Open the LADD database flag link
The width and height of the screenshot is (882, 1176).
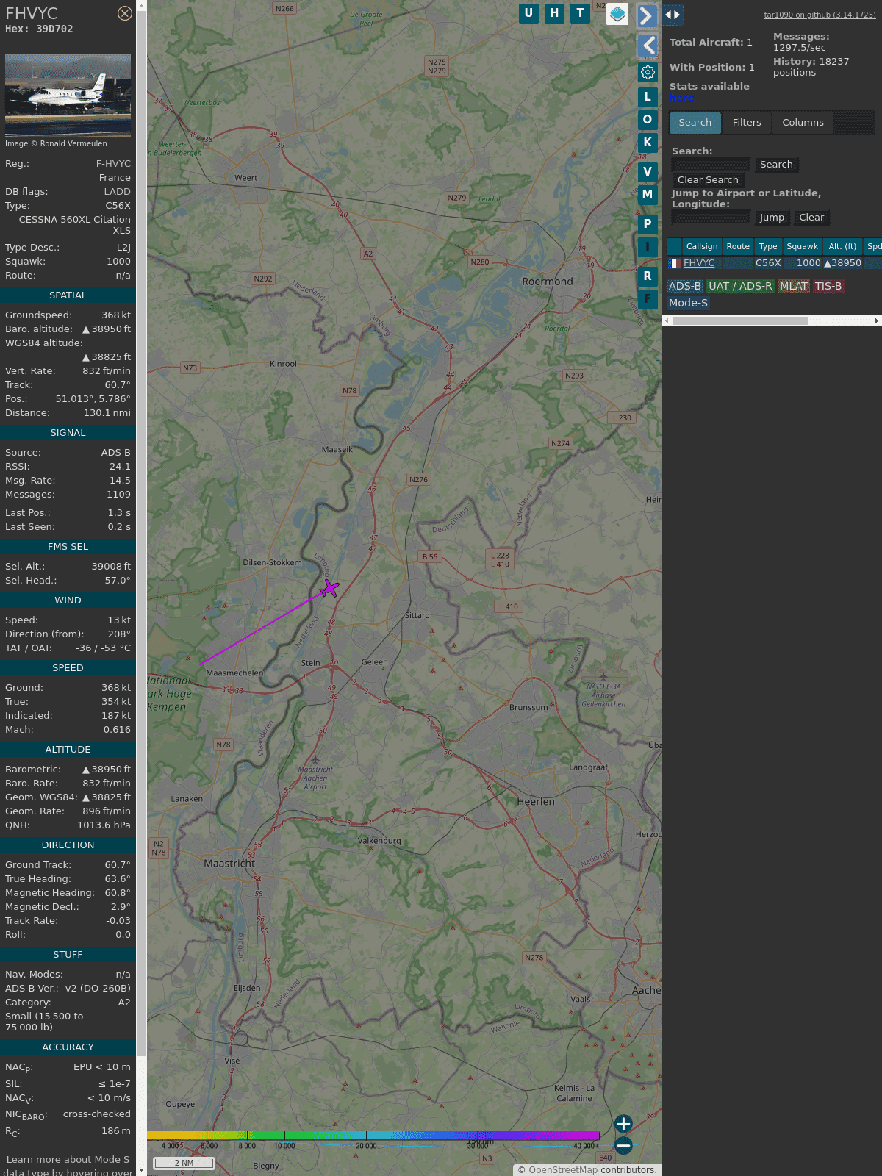pos(117,192)
